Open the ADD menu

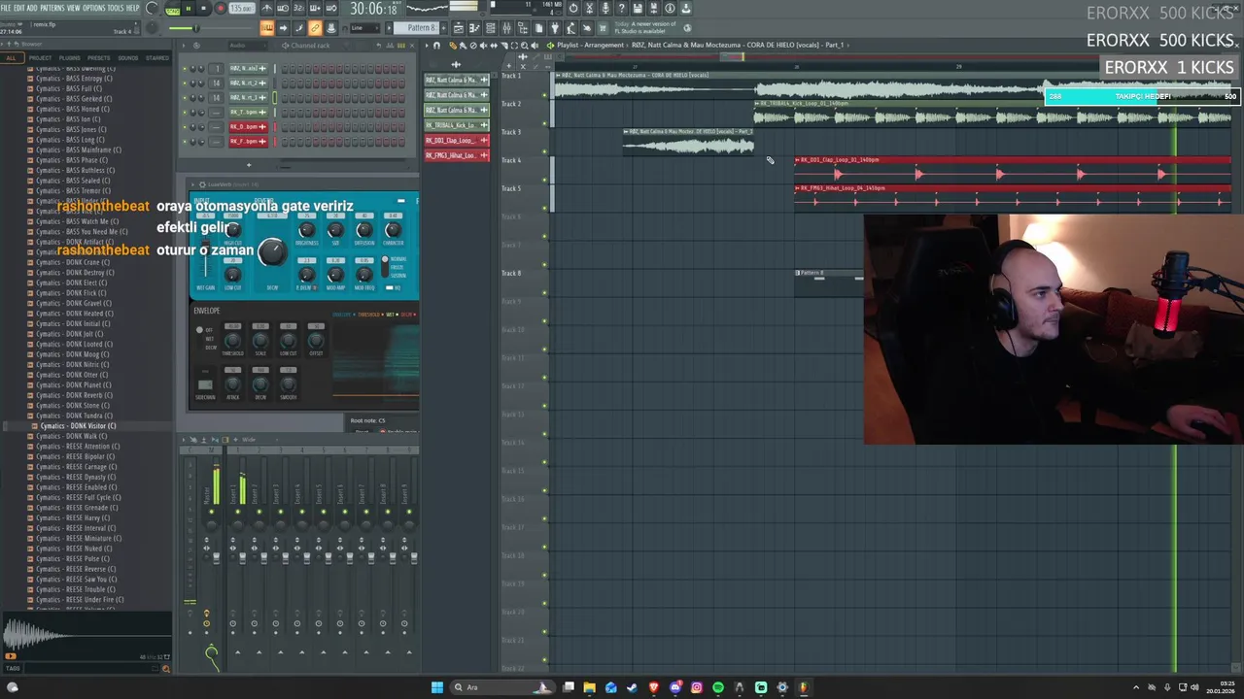(x=32, y=8)
